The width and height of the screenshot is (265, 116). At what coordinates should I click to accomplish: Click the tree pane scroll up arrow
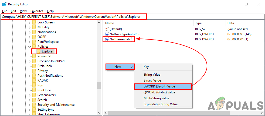tap(99, 22)
